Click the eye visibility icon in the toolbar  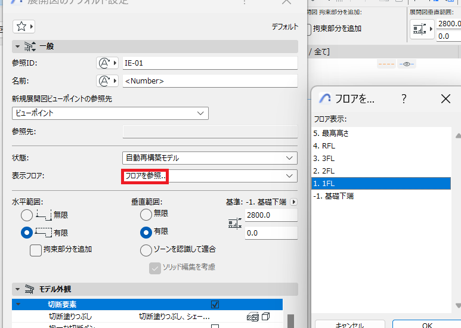[x=407, y=64]
